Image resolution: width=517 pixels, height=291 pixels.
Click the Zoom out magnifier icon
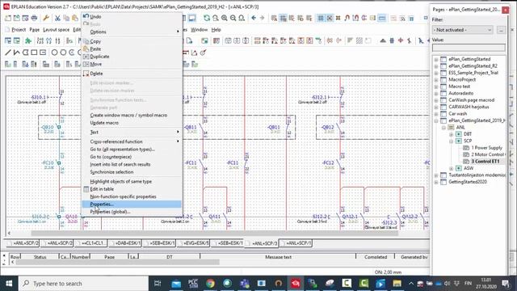(x=233, y=18)
